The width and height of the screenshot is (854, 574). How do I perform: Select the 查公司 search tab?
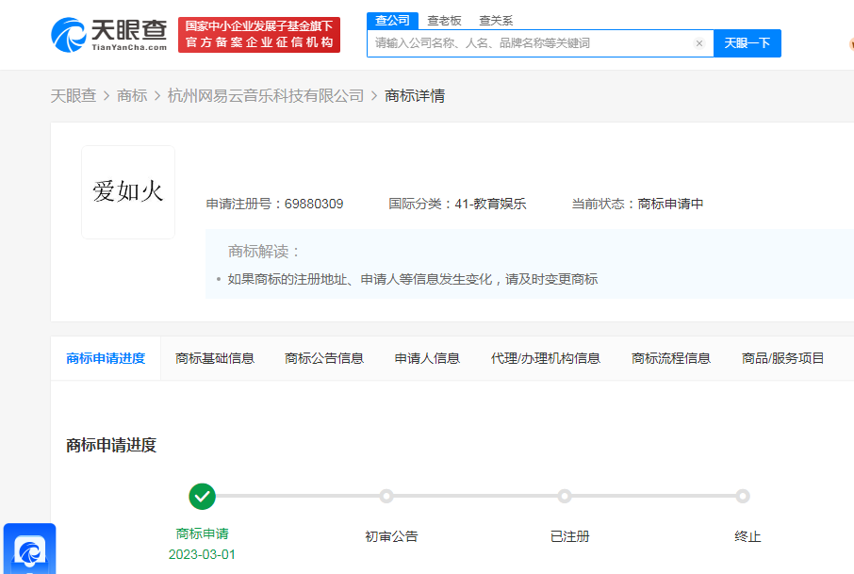coord(392,21)
